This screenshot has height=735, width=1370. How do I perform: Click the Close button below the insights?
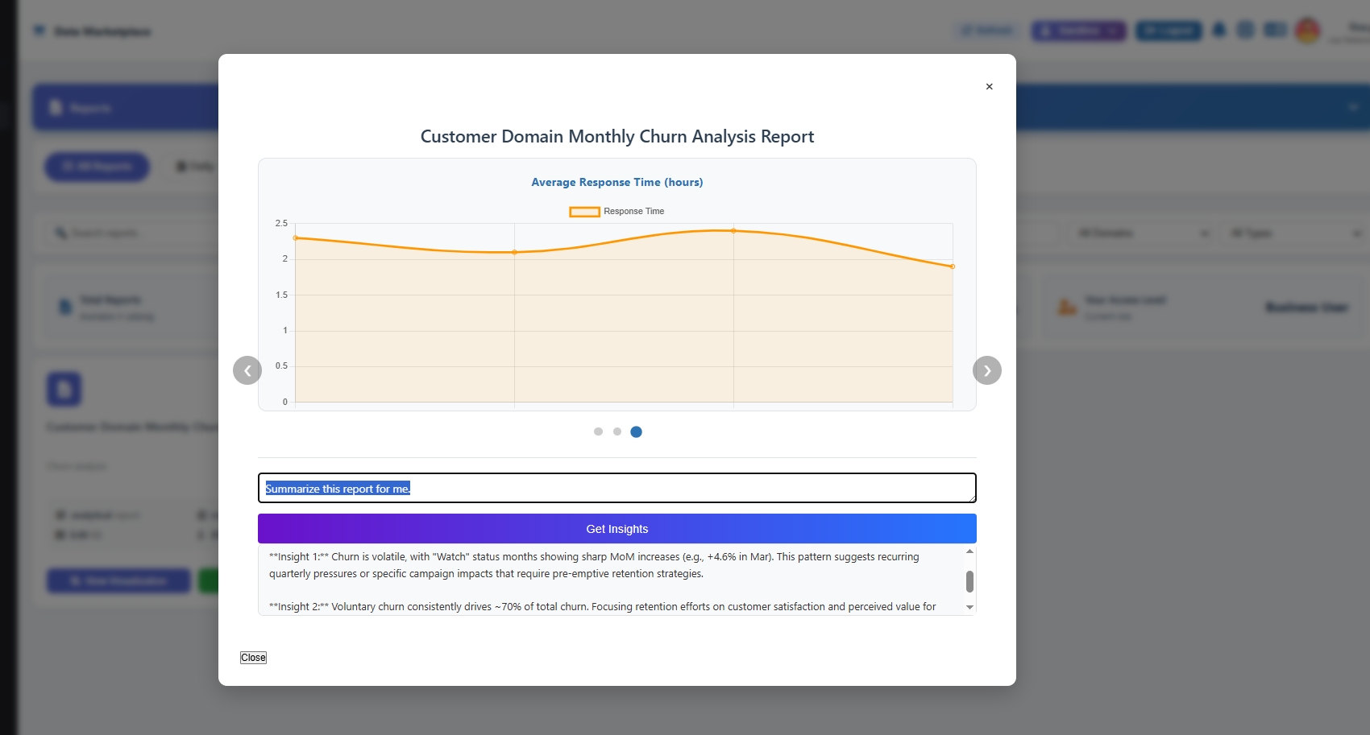[253, 657]
